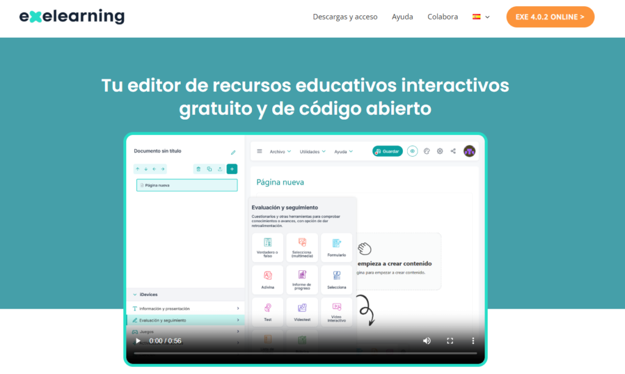Open the Ayuda link in site header
625x374 pixels.
tap(402, 16)
